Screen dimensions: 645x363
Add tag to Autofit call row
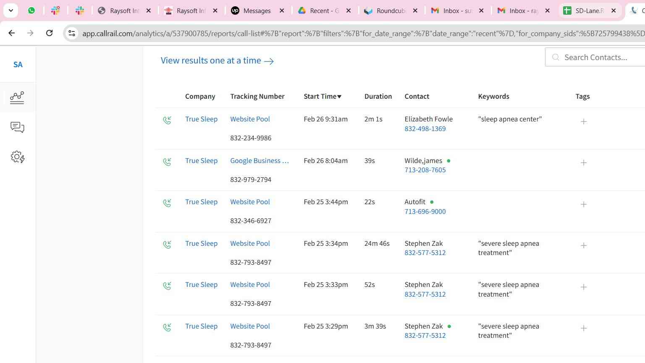(x=583, y=204)
